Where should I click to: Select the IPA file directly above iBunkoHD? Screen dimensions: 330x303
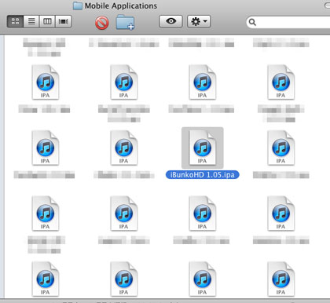pos(202,82)
